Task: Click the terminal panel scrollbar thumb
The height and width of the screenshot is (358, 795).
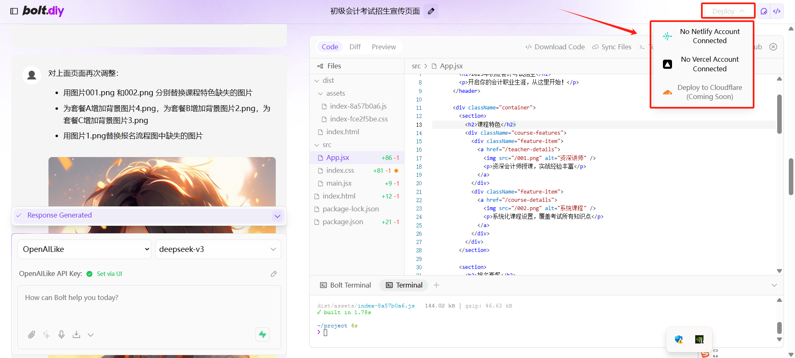Action: point(779,328)
